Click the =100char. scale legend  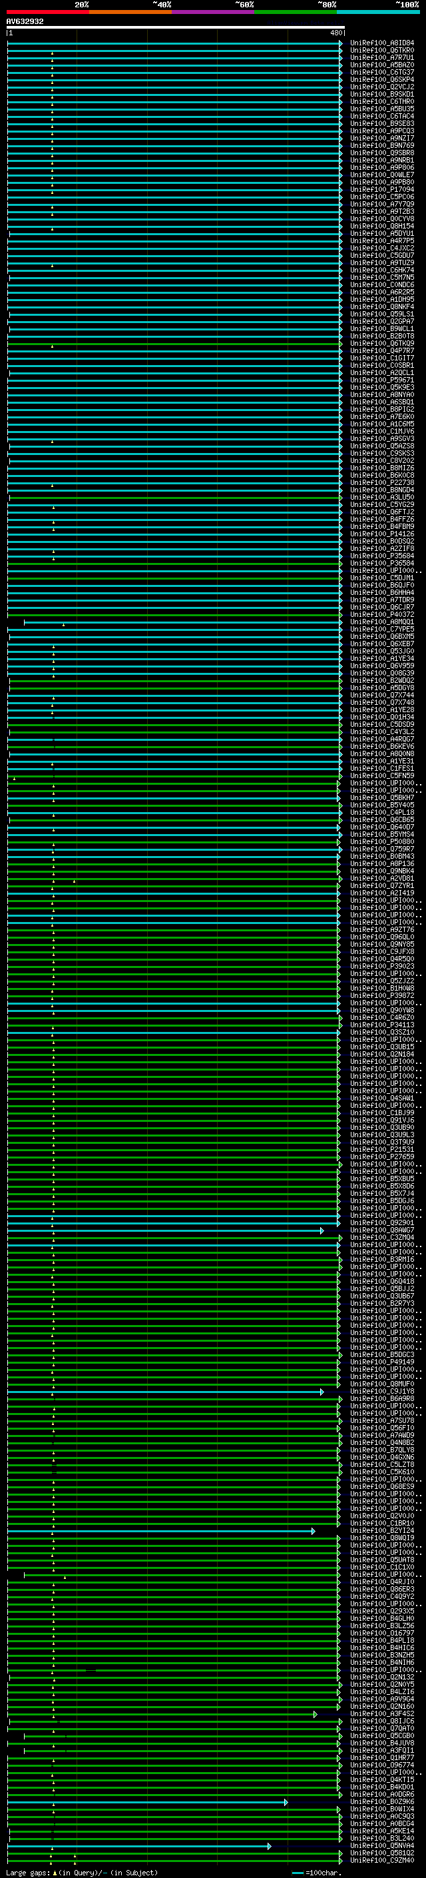(316, 1872)
